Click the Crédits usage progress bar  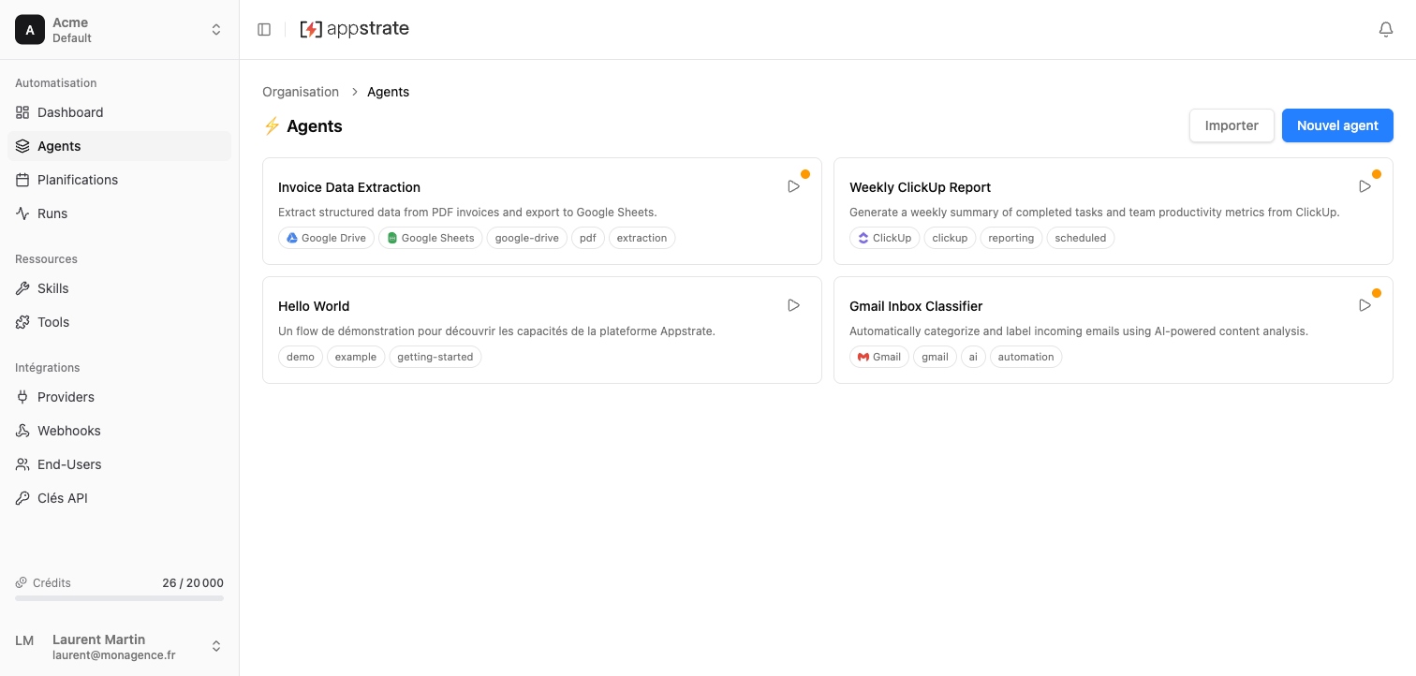point(118,597)
